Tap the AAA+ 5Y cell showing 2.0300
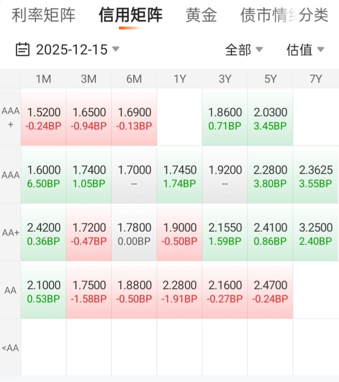Image resolution: width=339 pixels, height=382 pixels. click(270, 118)
